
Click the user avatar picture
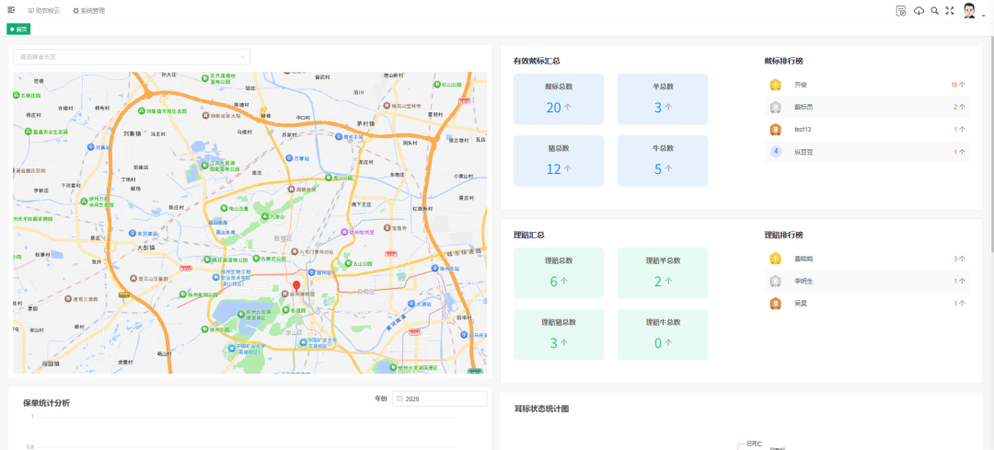pos(970,10)
